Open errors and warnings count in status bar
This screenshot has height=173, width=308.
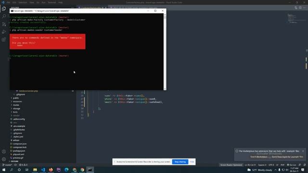(x=24, y=165)
